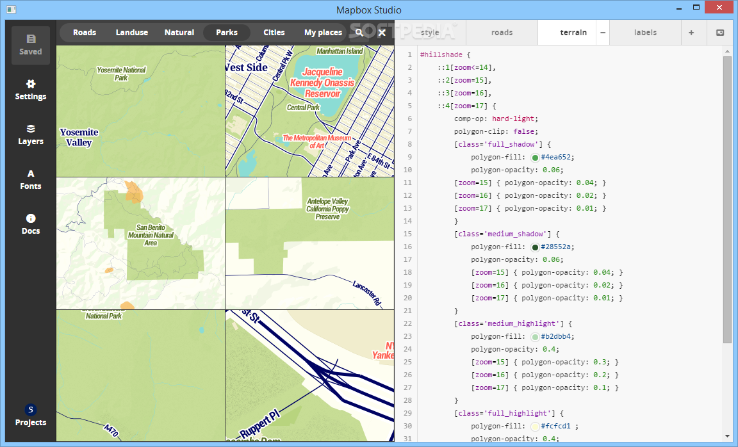
Task: Select the My places filter
Action: 323,33
